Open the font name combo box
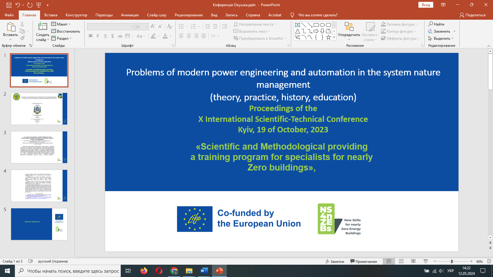 click(x=110, y=27)
